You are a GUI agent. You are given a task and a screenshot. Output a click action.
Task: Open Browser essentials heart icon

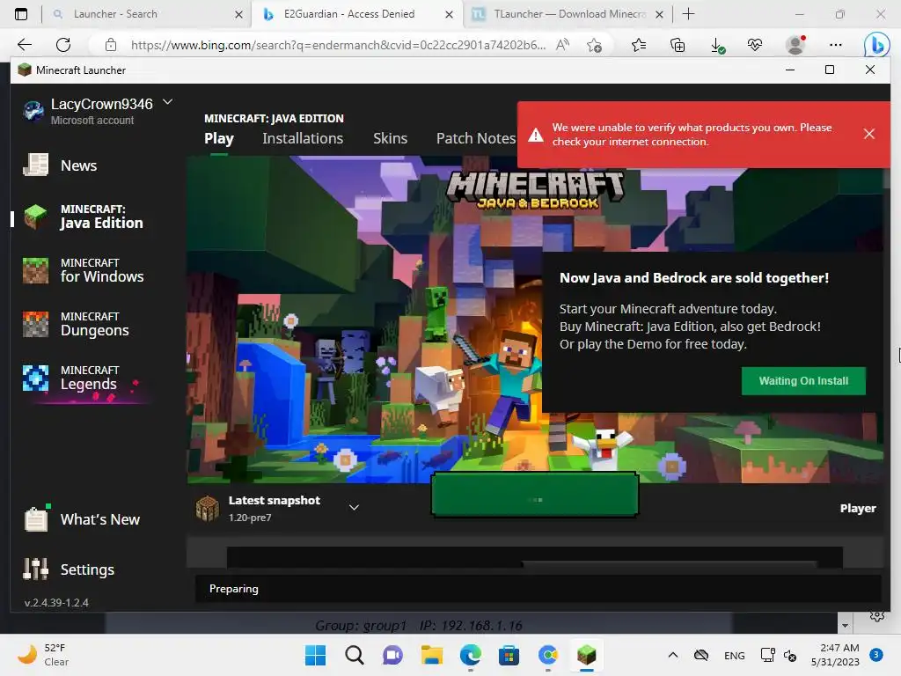click(755, 45)
